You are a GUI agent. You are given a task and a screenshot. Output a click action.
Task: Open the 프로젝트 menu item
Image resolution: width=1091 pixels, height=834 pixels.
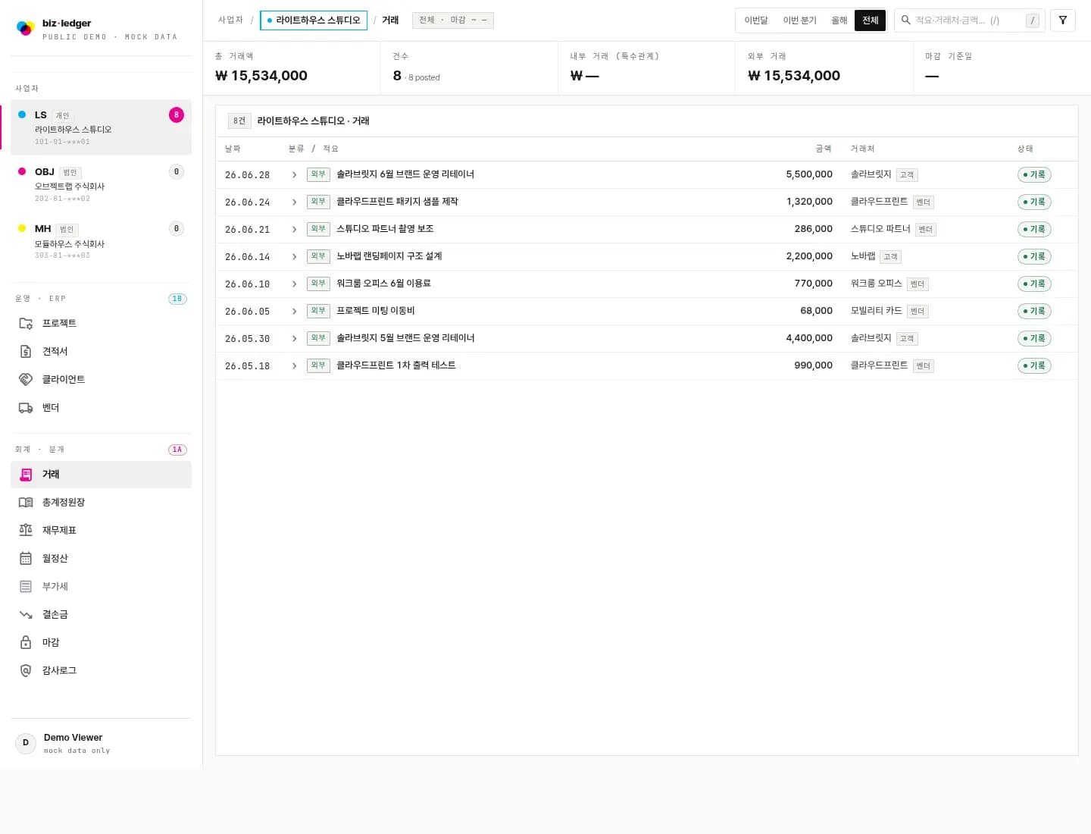pyautogui.click(x=101, y=324)
